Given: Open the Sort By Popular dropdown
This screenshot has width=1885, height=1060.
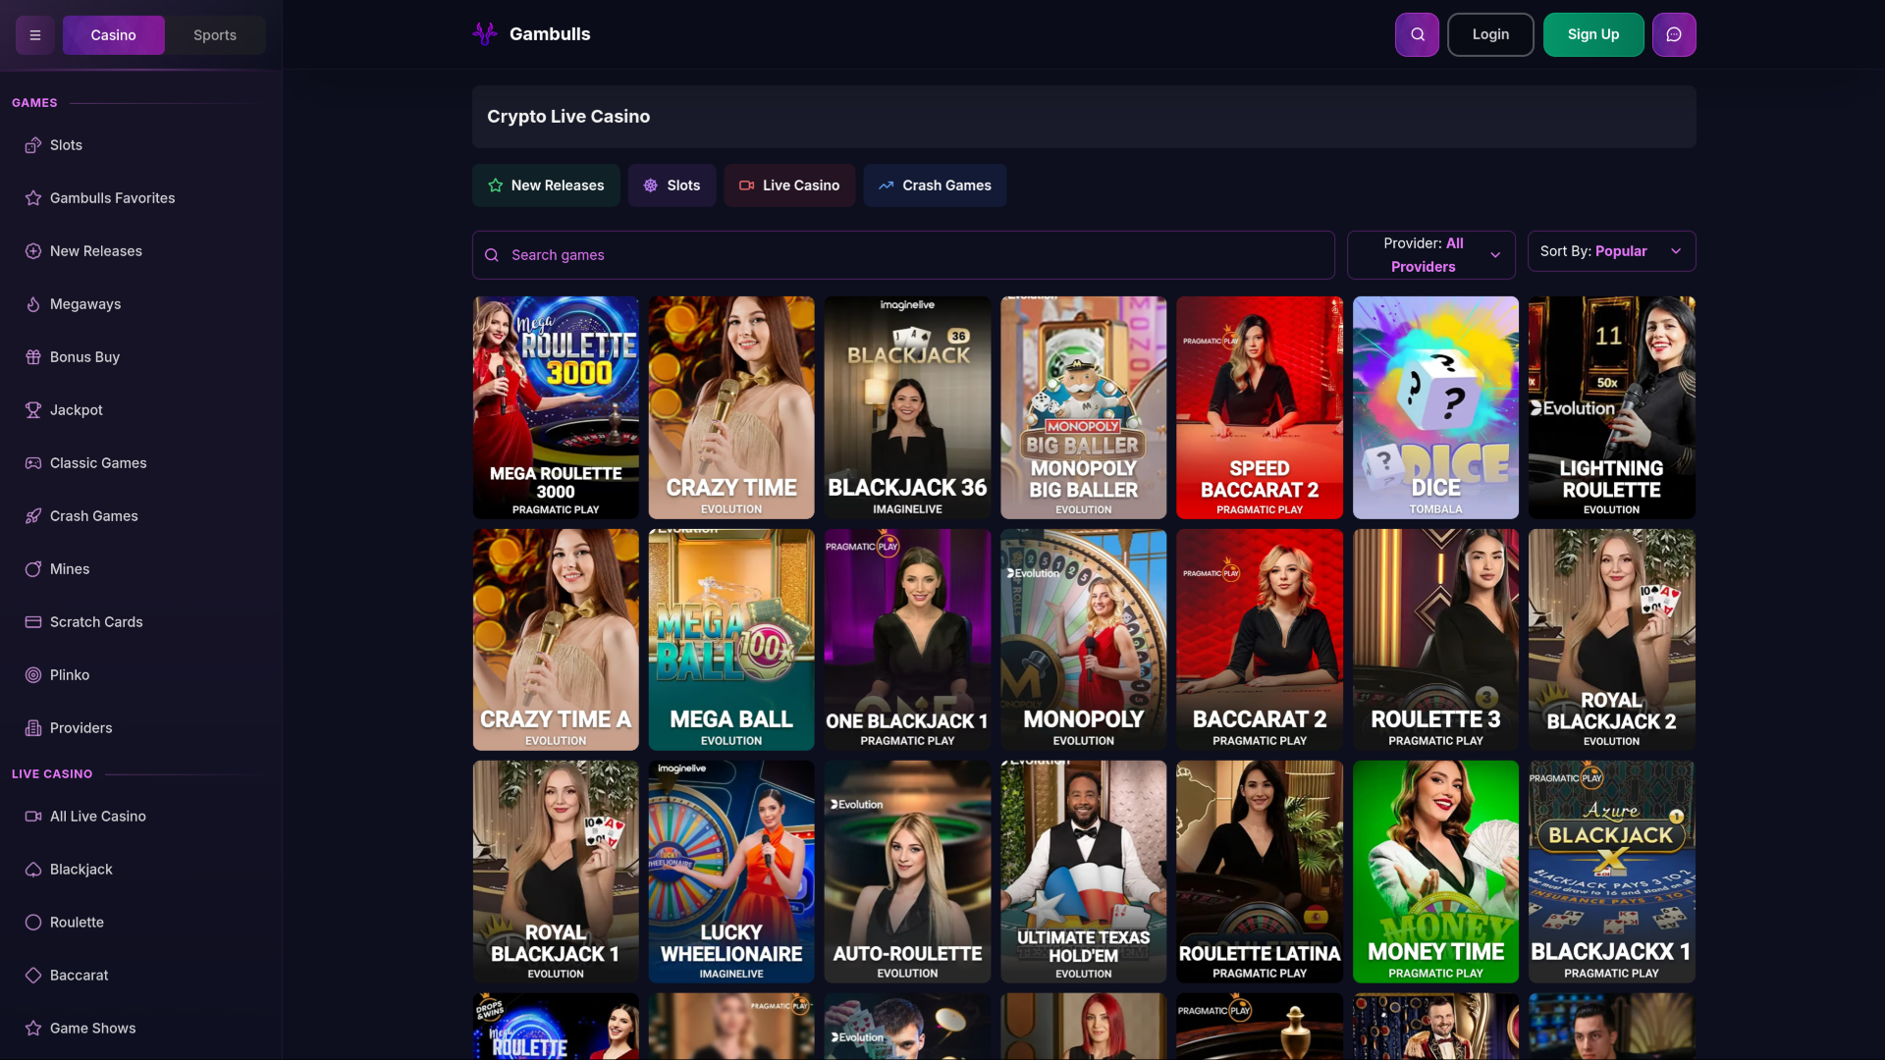Looking at the screenshot, I should click(1611, 251).
